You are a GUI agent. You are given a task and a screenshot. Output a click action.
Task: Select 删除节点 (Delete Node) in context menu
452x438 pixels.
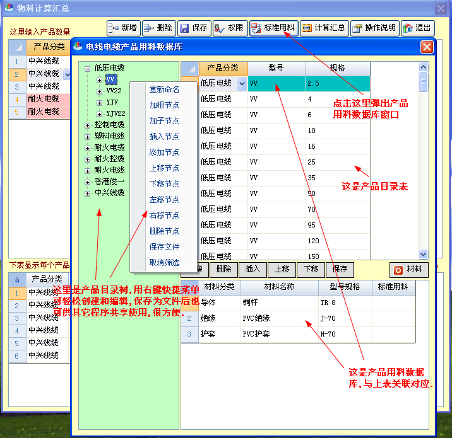click(164, 231)
